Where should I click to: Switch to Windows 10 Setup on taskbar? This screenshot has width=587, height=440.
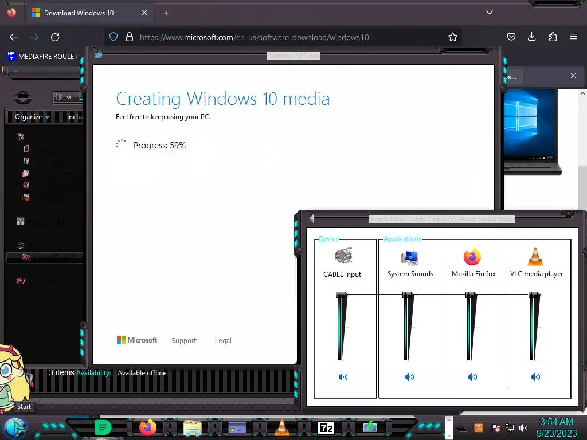(x=370, y=426)
